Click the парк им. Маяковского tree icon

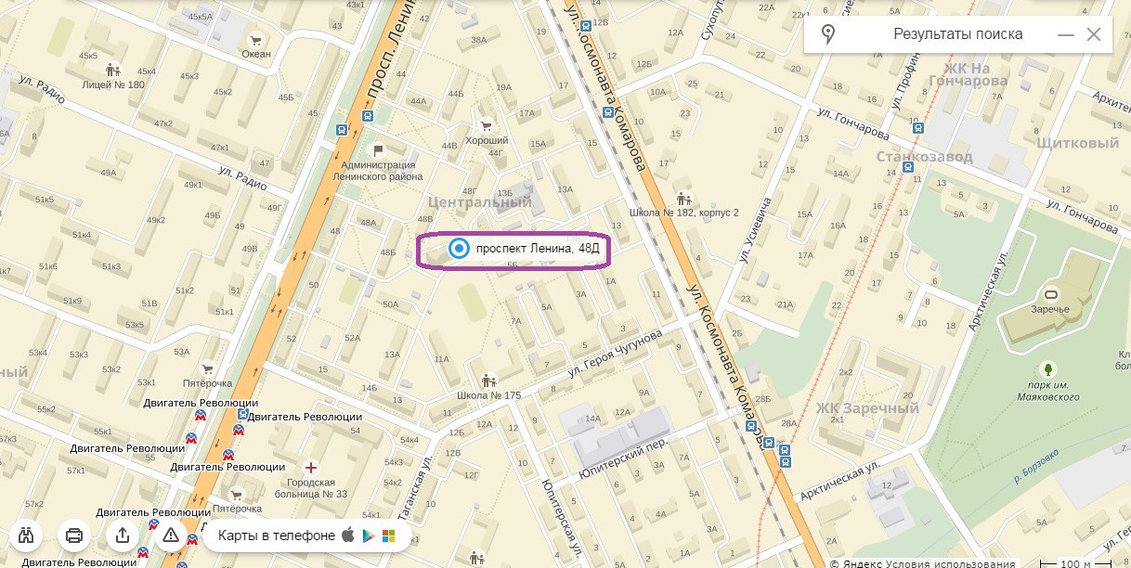pyautogui.click(x=1049, y=369)
